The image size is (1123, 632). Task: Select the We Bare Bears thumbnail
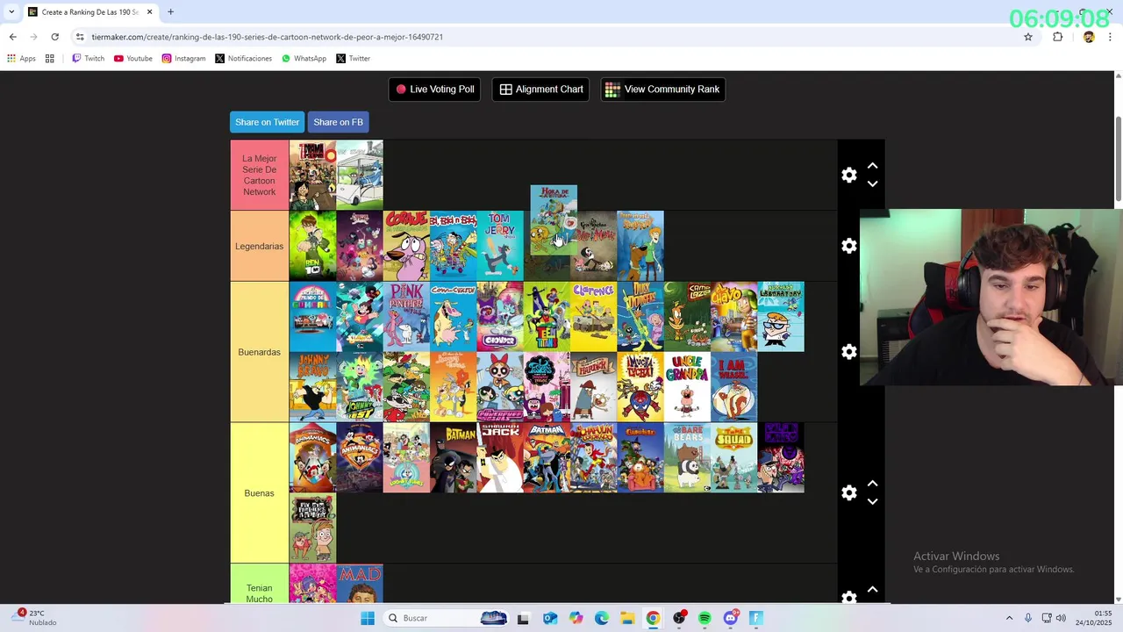click(688, 457)
